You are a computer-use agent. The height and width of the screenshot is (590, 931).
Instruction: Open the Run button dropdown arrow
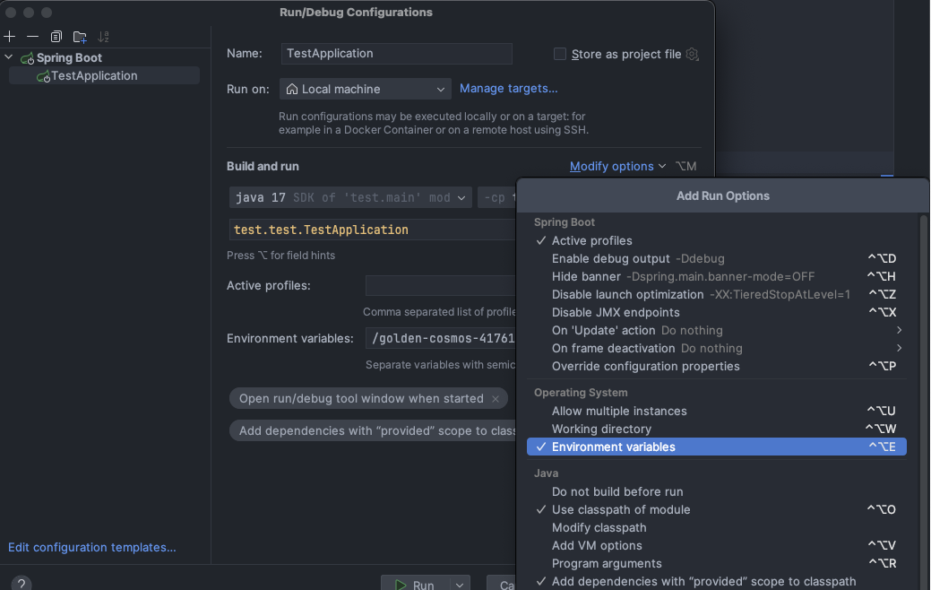(460, 585)
